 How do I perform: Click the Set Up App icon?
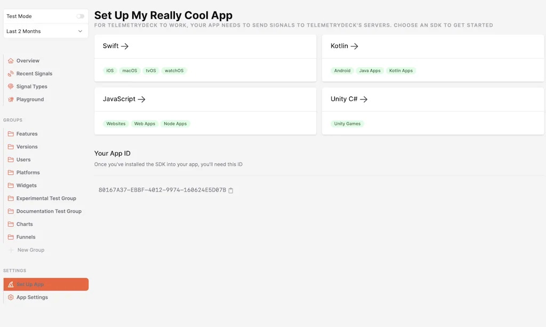click(x=11, y=284)
